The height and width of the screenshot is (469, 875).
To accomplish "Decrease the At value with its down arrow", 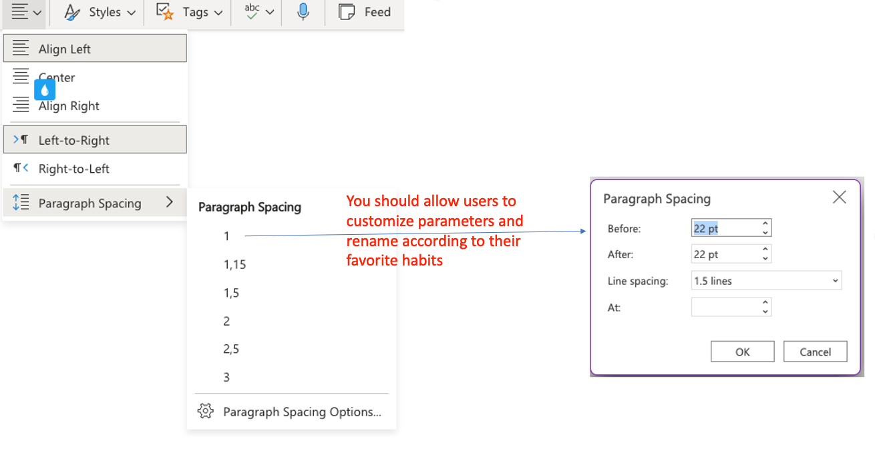I will 765,312.
